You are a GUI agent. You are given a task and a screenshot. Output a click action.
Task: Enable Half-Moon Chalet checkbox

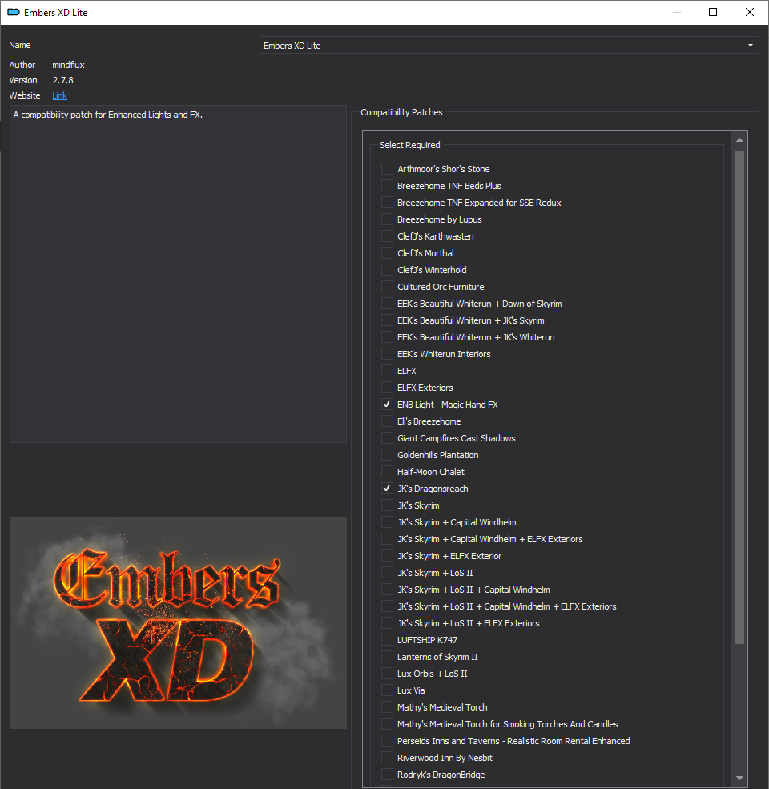click(x=387, y=472)
